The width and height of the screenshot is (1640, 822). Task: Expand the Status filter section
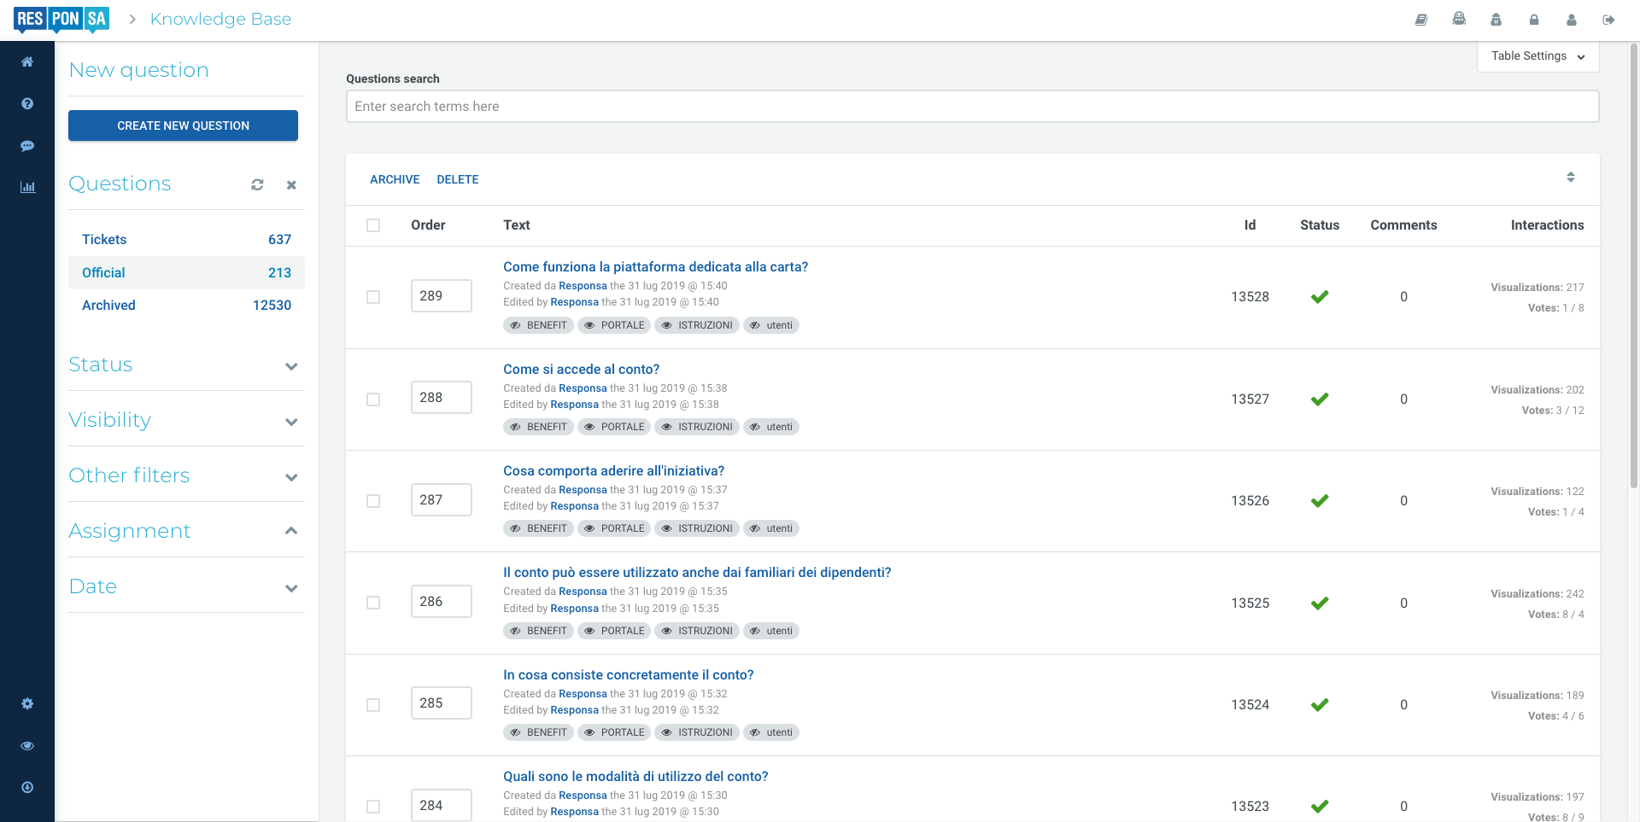tap(186, 365)
